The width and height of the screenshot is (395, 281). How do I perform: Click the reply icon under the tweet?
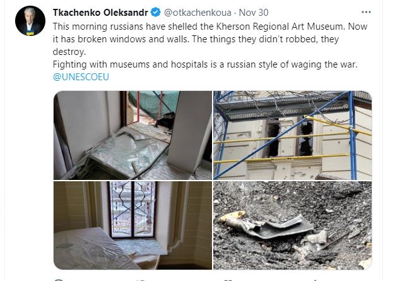[x=59, y=280]
